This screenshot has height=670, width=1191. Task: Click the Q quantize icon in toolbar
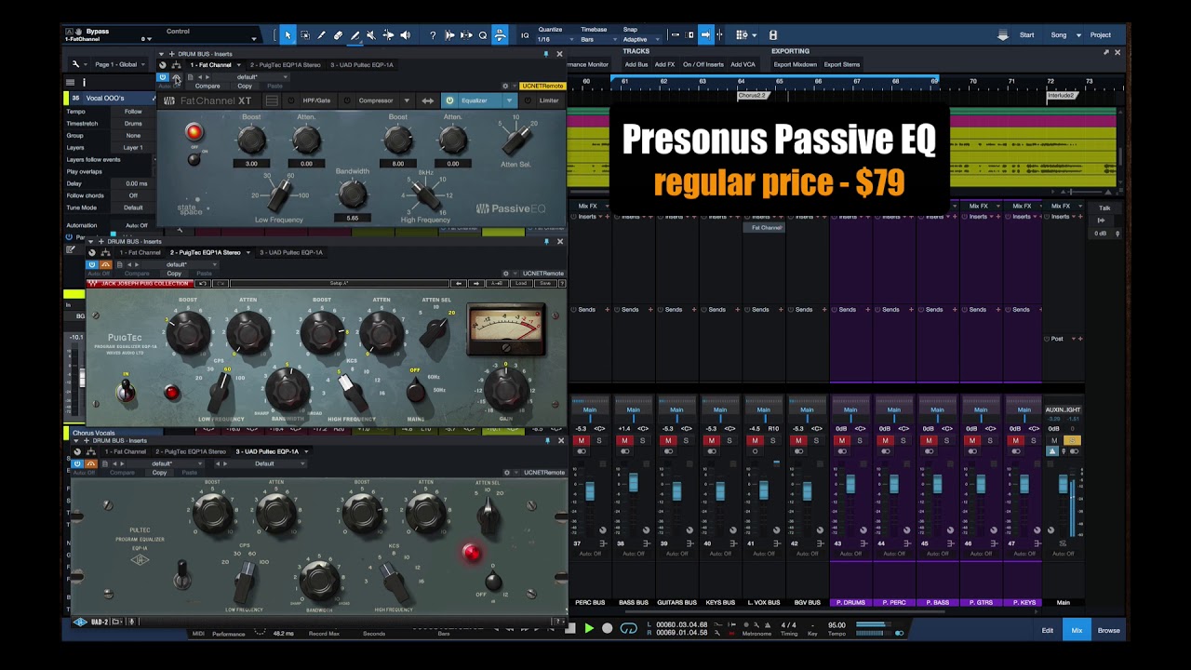pyautogui.click(x=483, y=35)
